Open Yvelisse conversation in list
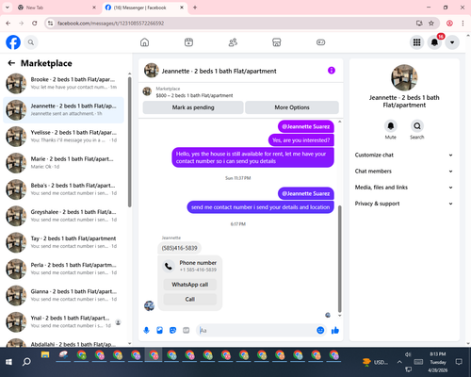The height and width of the screenshot is (377, 471). click(63, 137)
